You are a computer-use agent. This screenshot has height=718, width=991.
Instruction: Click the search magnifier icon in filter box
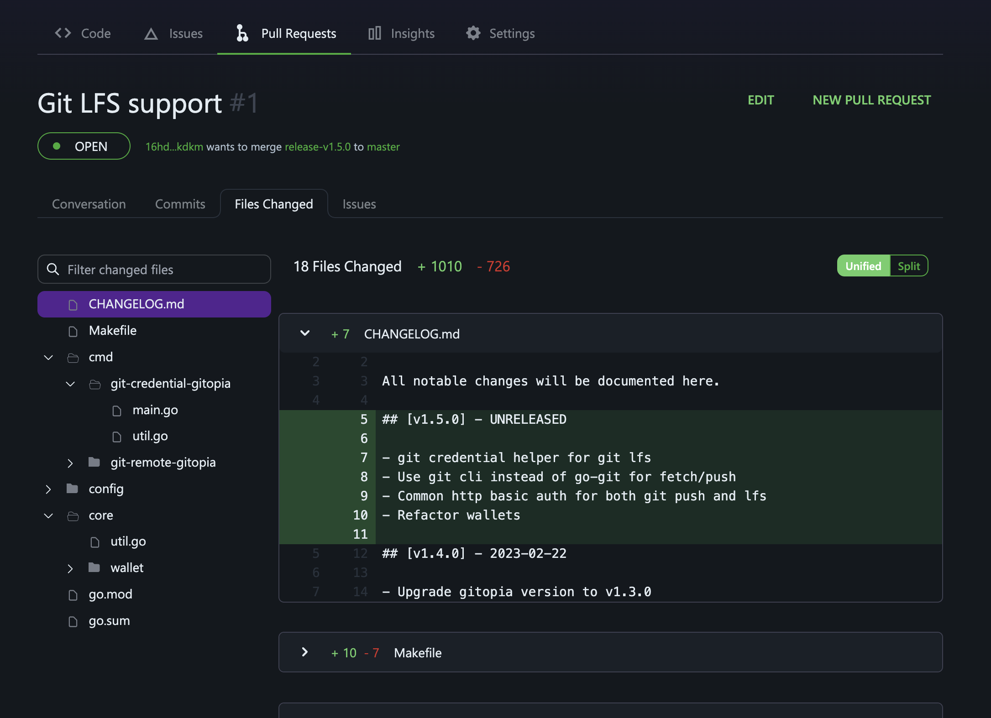click(53, 270)
